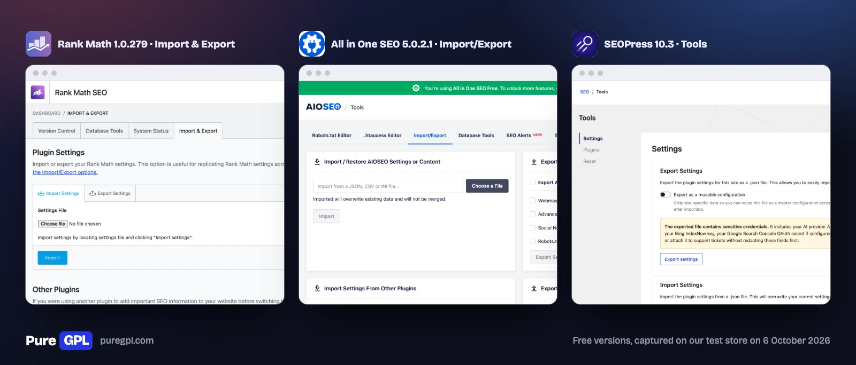Switch to Import Settings sub-tab
856x365 pixels.
tap(58, 193)
